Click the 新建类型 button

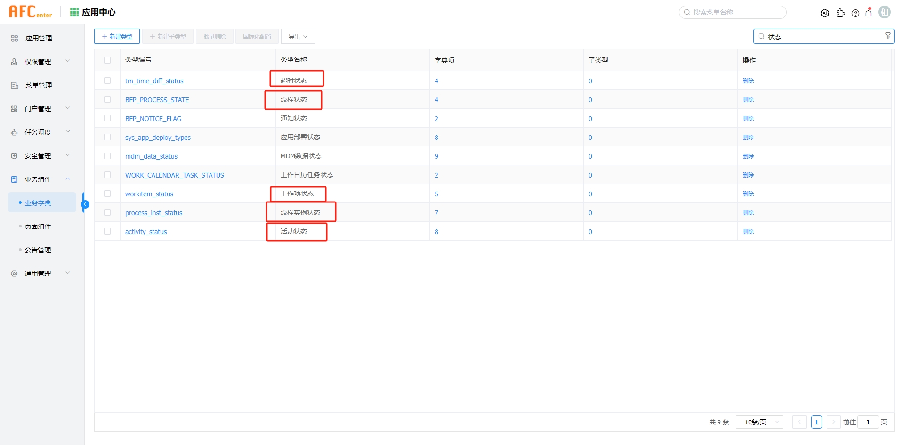(x=117, y=36)
